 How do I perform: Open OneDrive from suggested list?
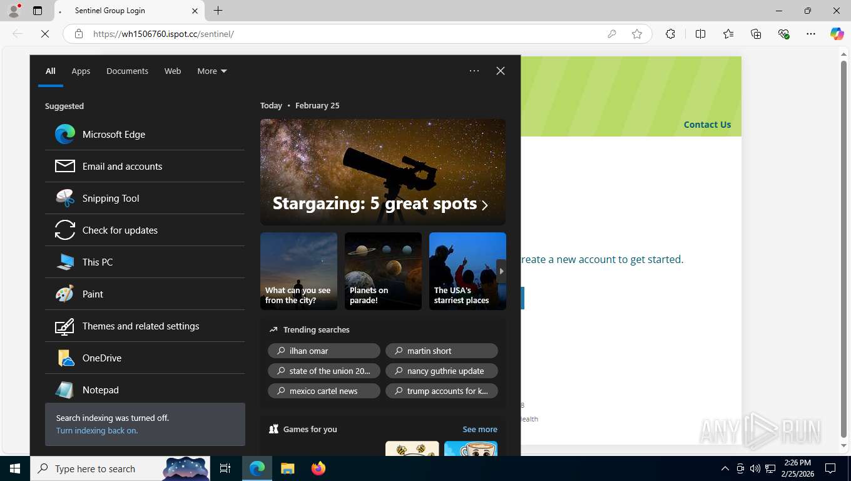(x=145, y=358)
